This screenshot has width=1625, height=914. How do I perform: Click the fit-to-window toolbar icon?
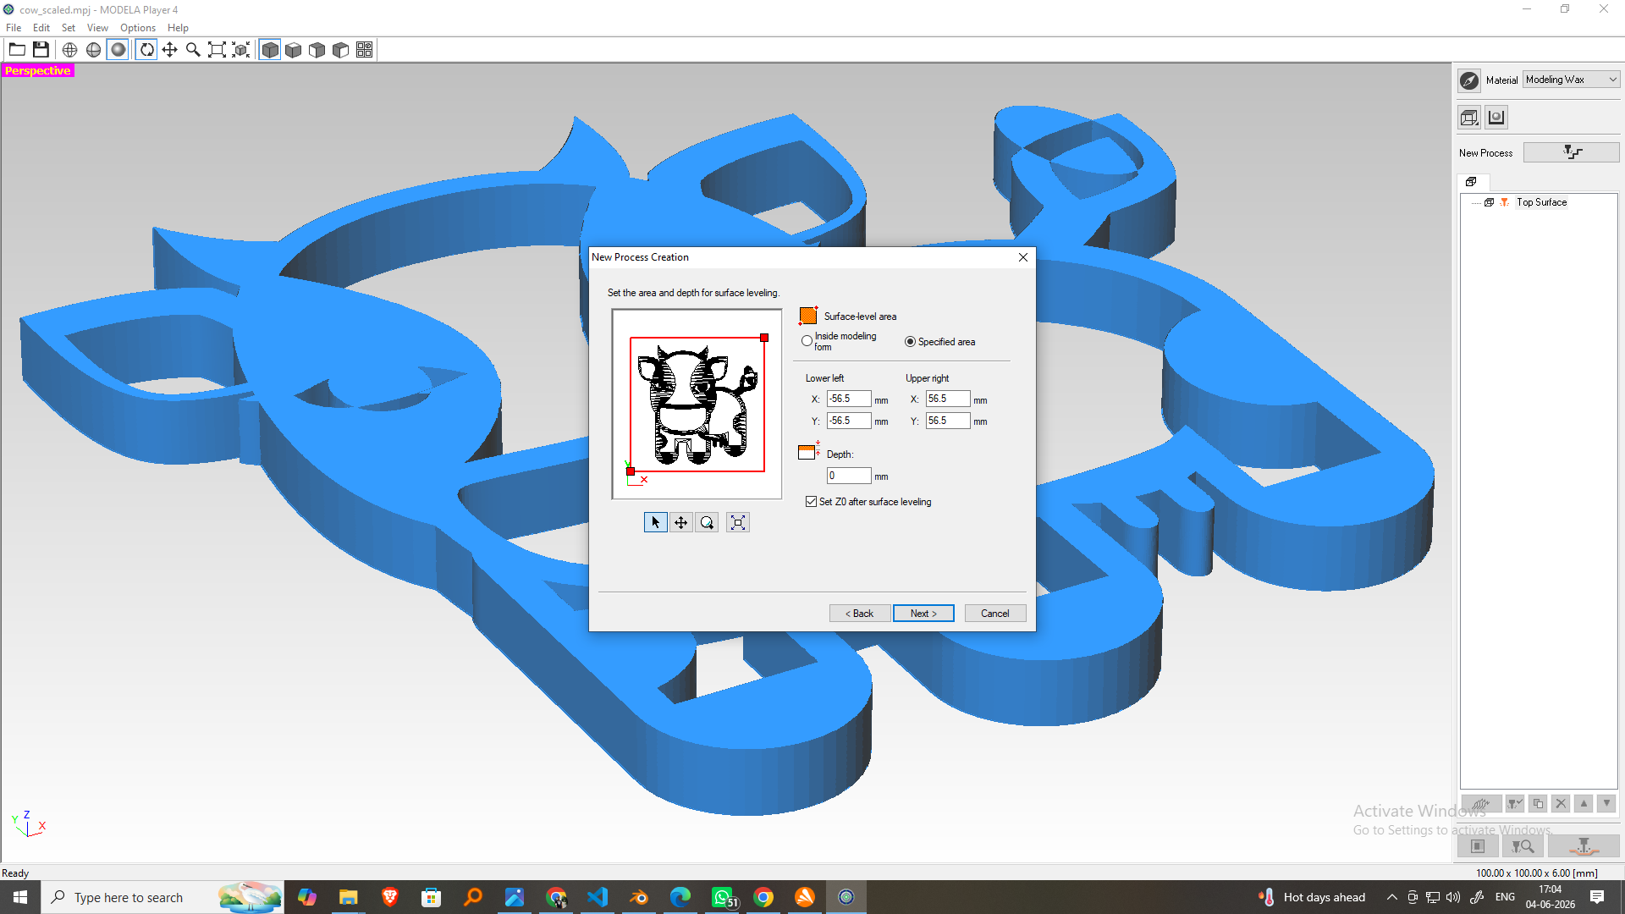(x=218, y=50)
